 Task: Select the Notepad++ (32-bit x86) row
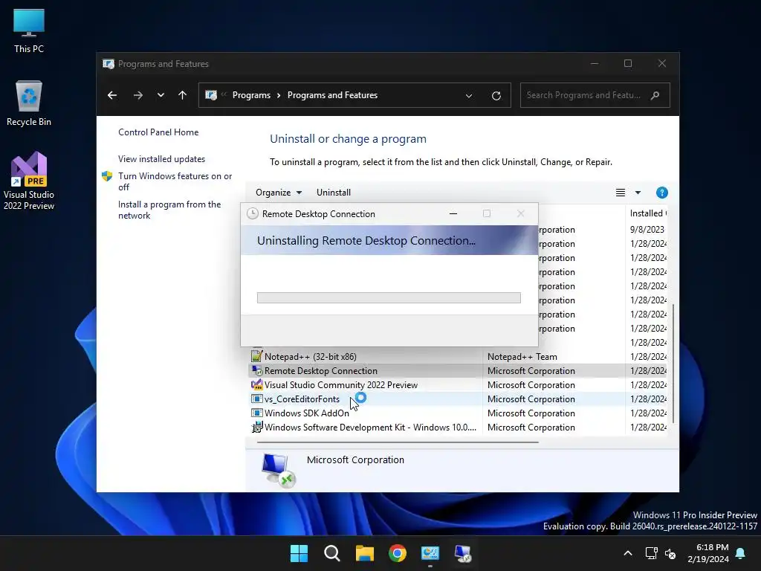(x=457, y=356)
